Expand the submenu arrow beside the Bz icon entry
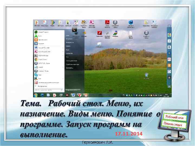The image size is (195, 146). click(63, 56)
